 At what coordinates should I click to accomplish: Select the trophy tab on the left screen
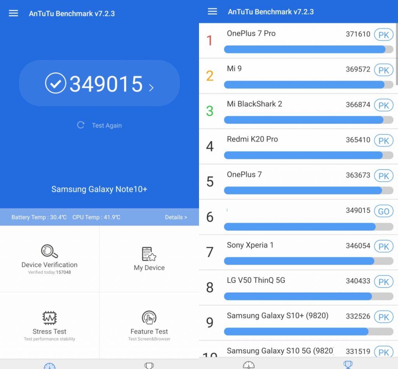point(149,366)
